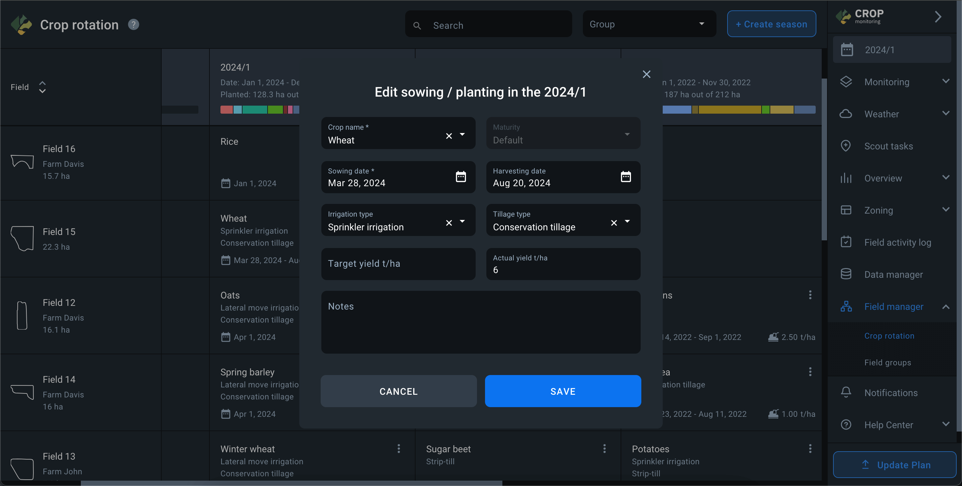The width and height of the screenshot is (962, 486).
Task: Open the Group dropdown
Action: (x=649, y=24)
